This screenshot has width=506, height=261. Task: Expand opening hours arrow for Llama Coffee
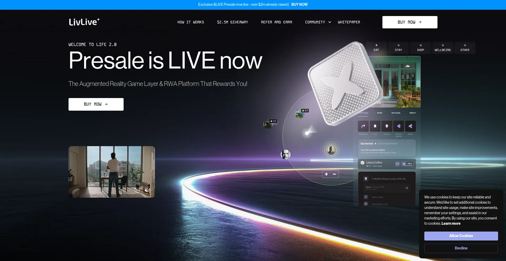[x=406, y=188]
